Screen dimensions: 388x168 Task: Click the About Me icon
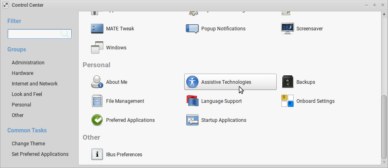pos(97,82)
